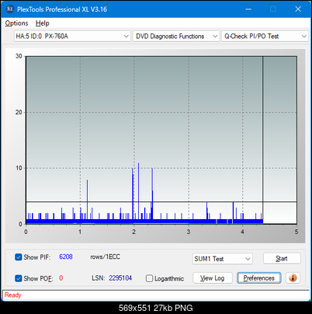Image resolution: width=312 pixels, height=314 pixels.
Task: Click the Ready status text
Action: coord(12,295)
